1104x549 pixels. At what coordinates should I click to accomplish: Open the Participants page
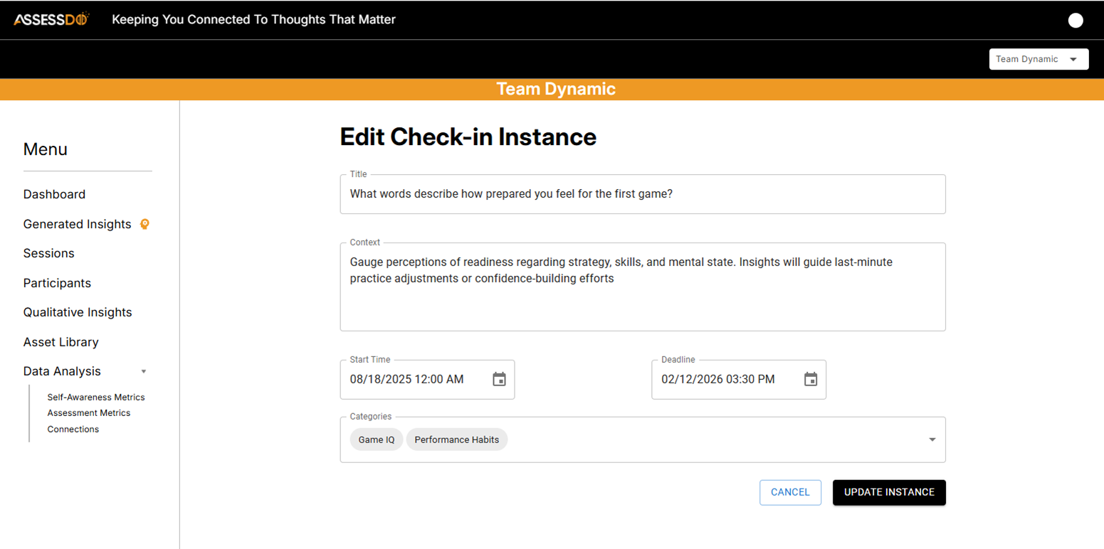pyautogui.click(x=57, y=283)
